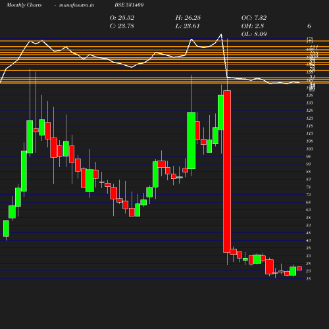Click the munafasutra.in watermark label
The image size is (329, 329).
76,5
